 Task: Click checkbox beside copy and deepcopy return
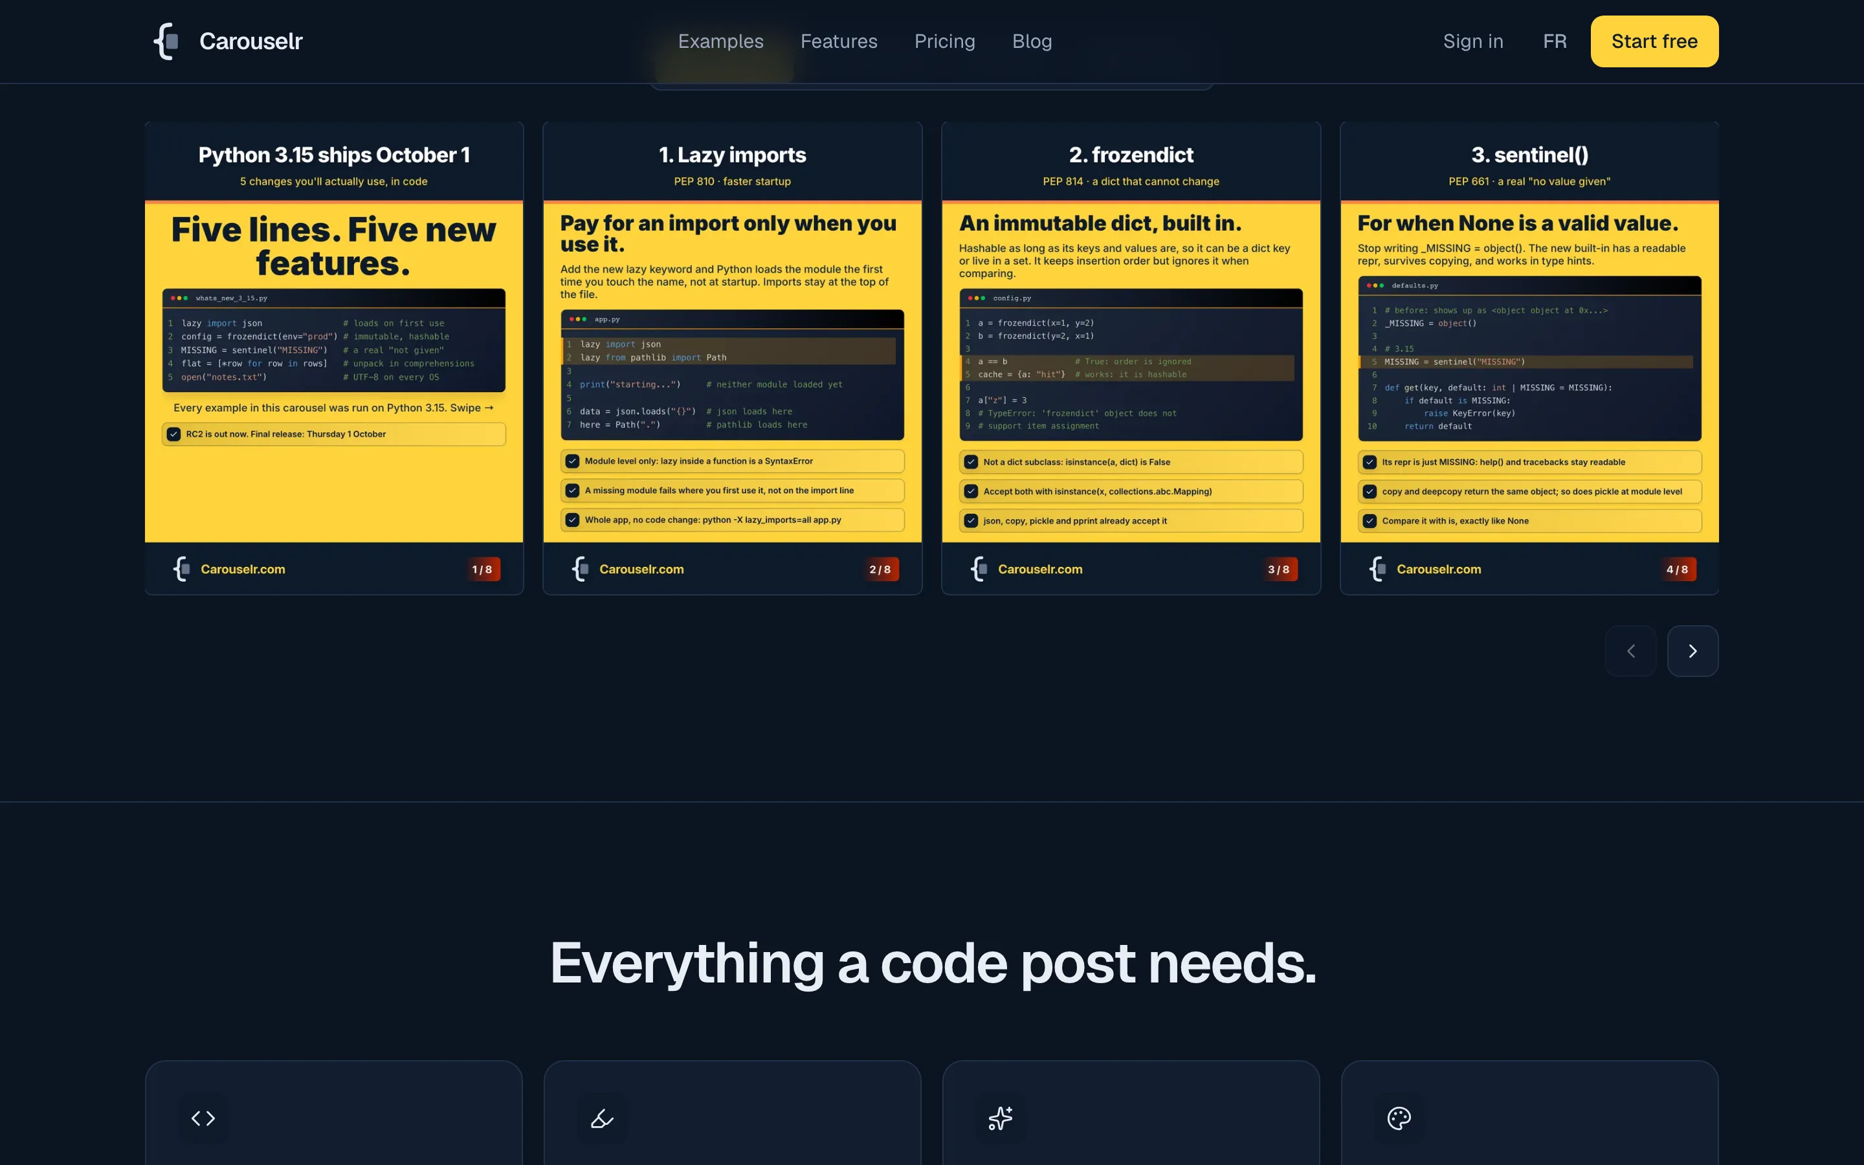[1370, 491]
